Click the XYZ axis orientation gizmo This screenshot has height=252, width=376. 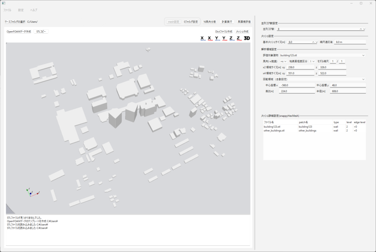coord(33,193)
